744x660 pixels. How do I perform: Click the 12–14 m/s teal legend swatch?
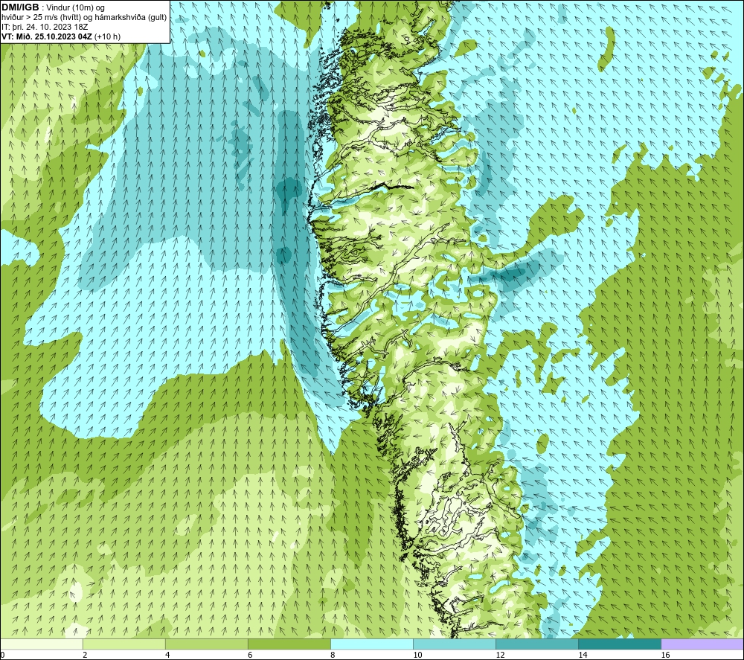point(537,644)
